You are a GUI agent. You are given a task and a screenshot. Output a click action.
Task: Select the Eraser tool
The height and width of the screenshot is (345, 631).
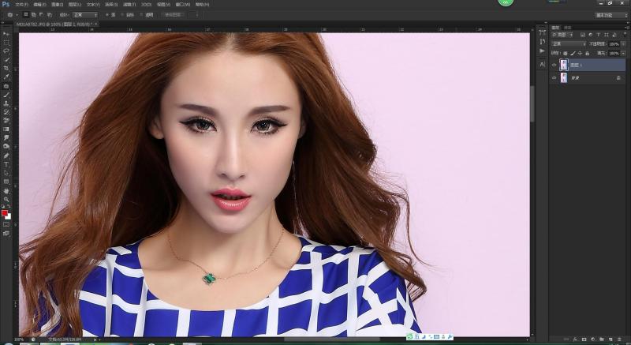(x=6, y=120)
